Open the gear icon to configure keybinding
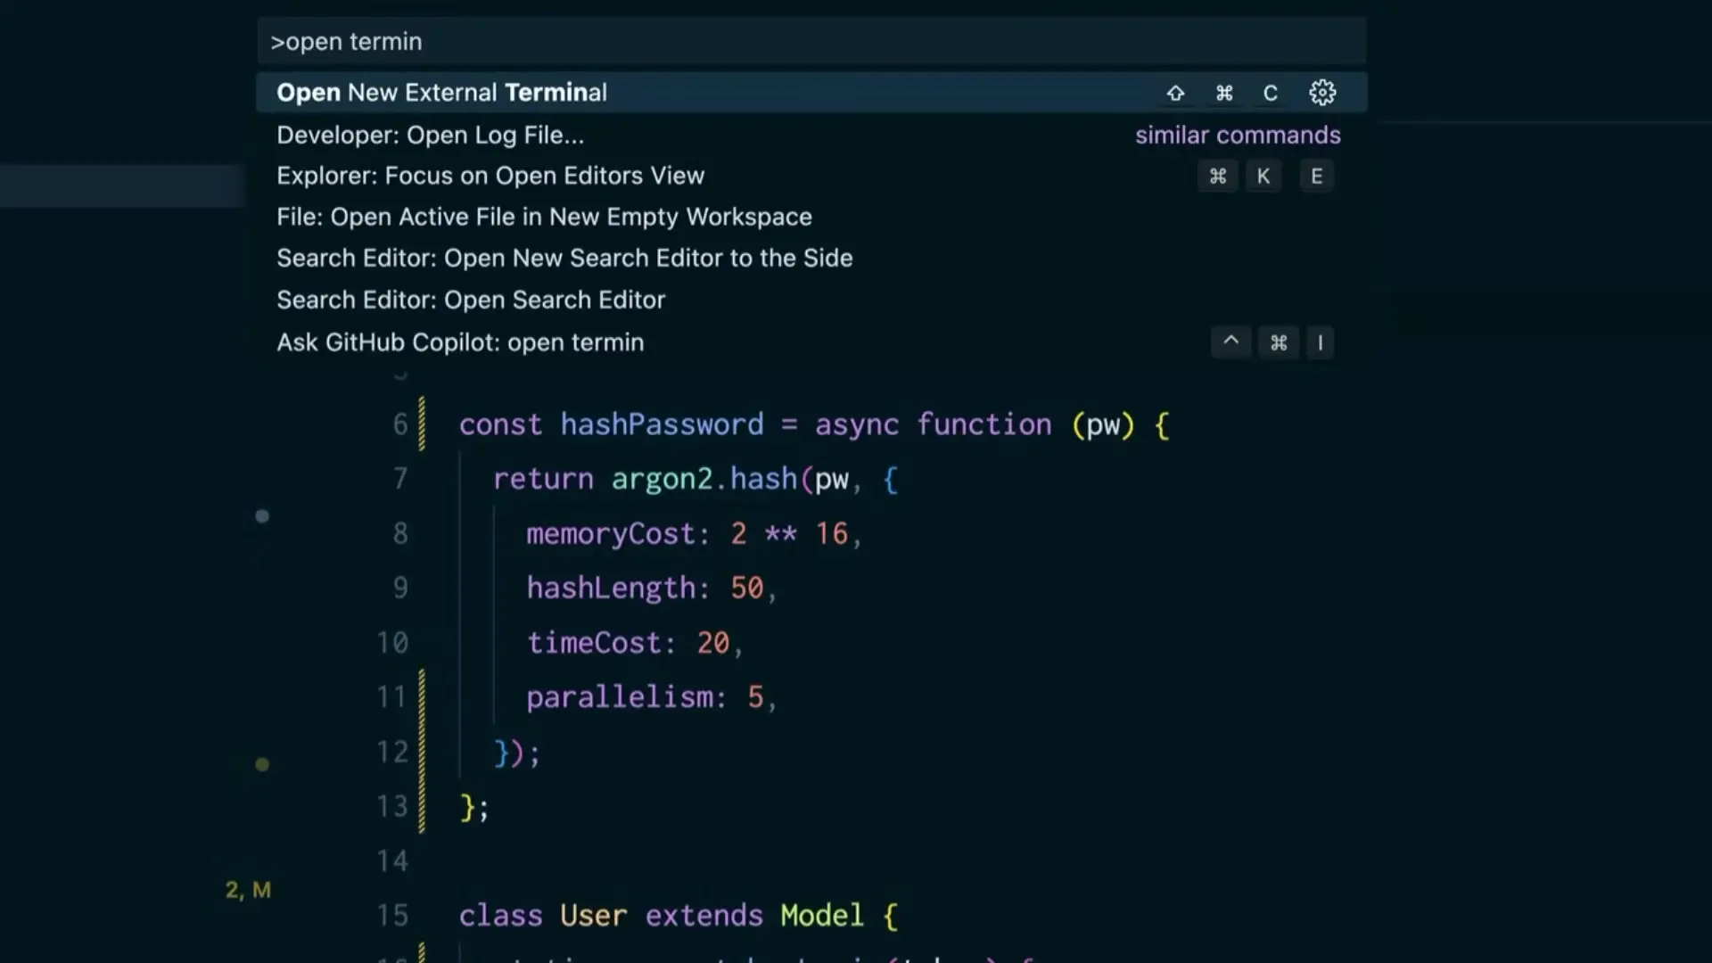 1322,93
